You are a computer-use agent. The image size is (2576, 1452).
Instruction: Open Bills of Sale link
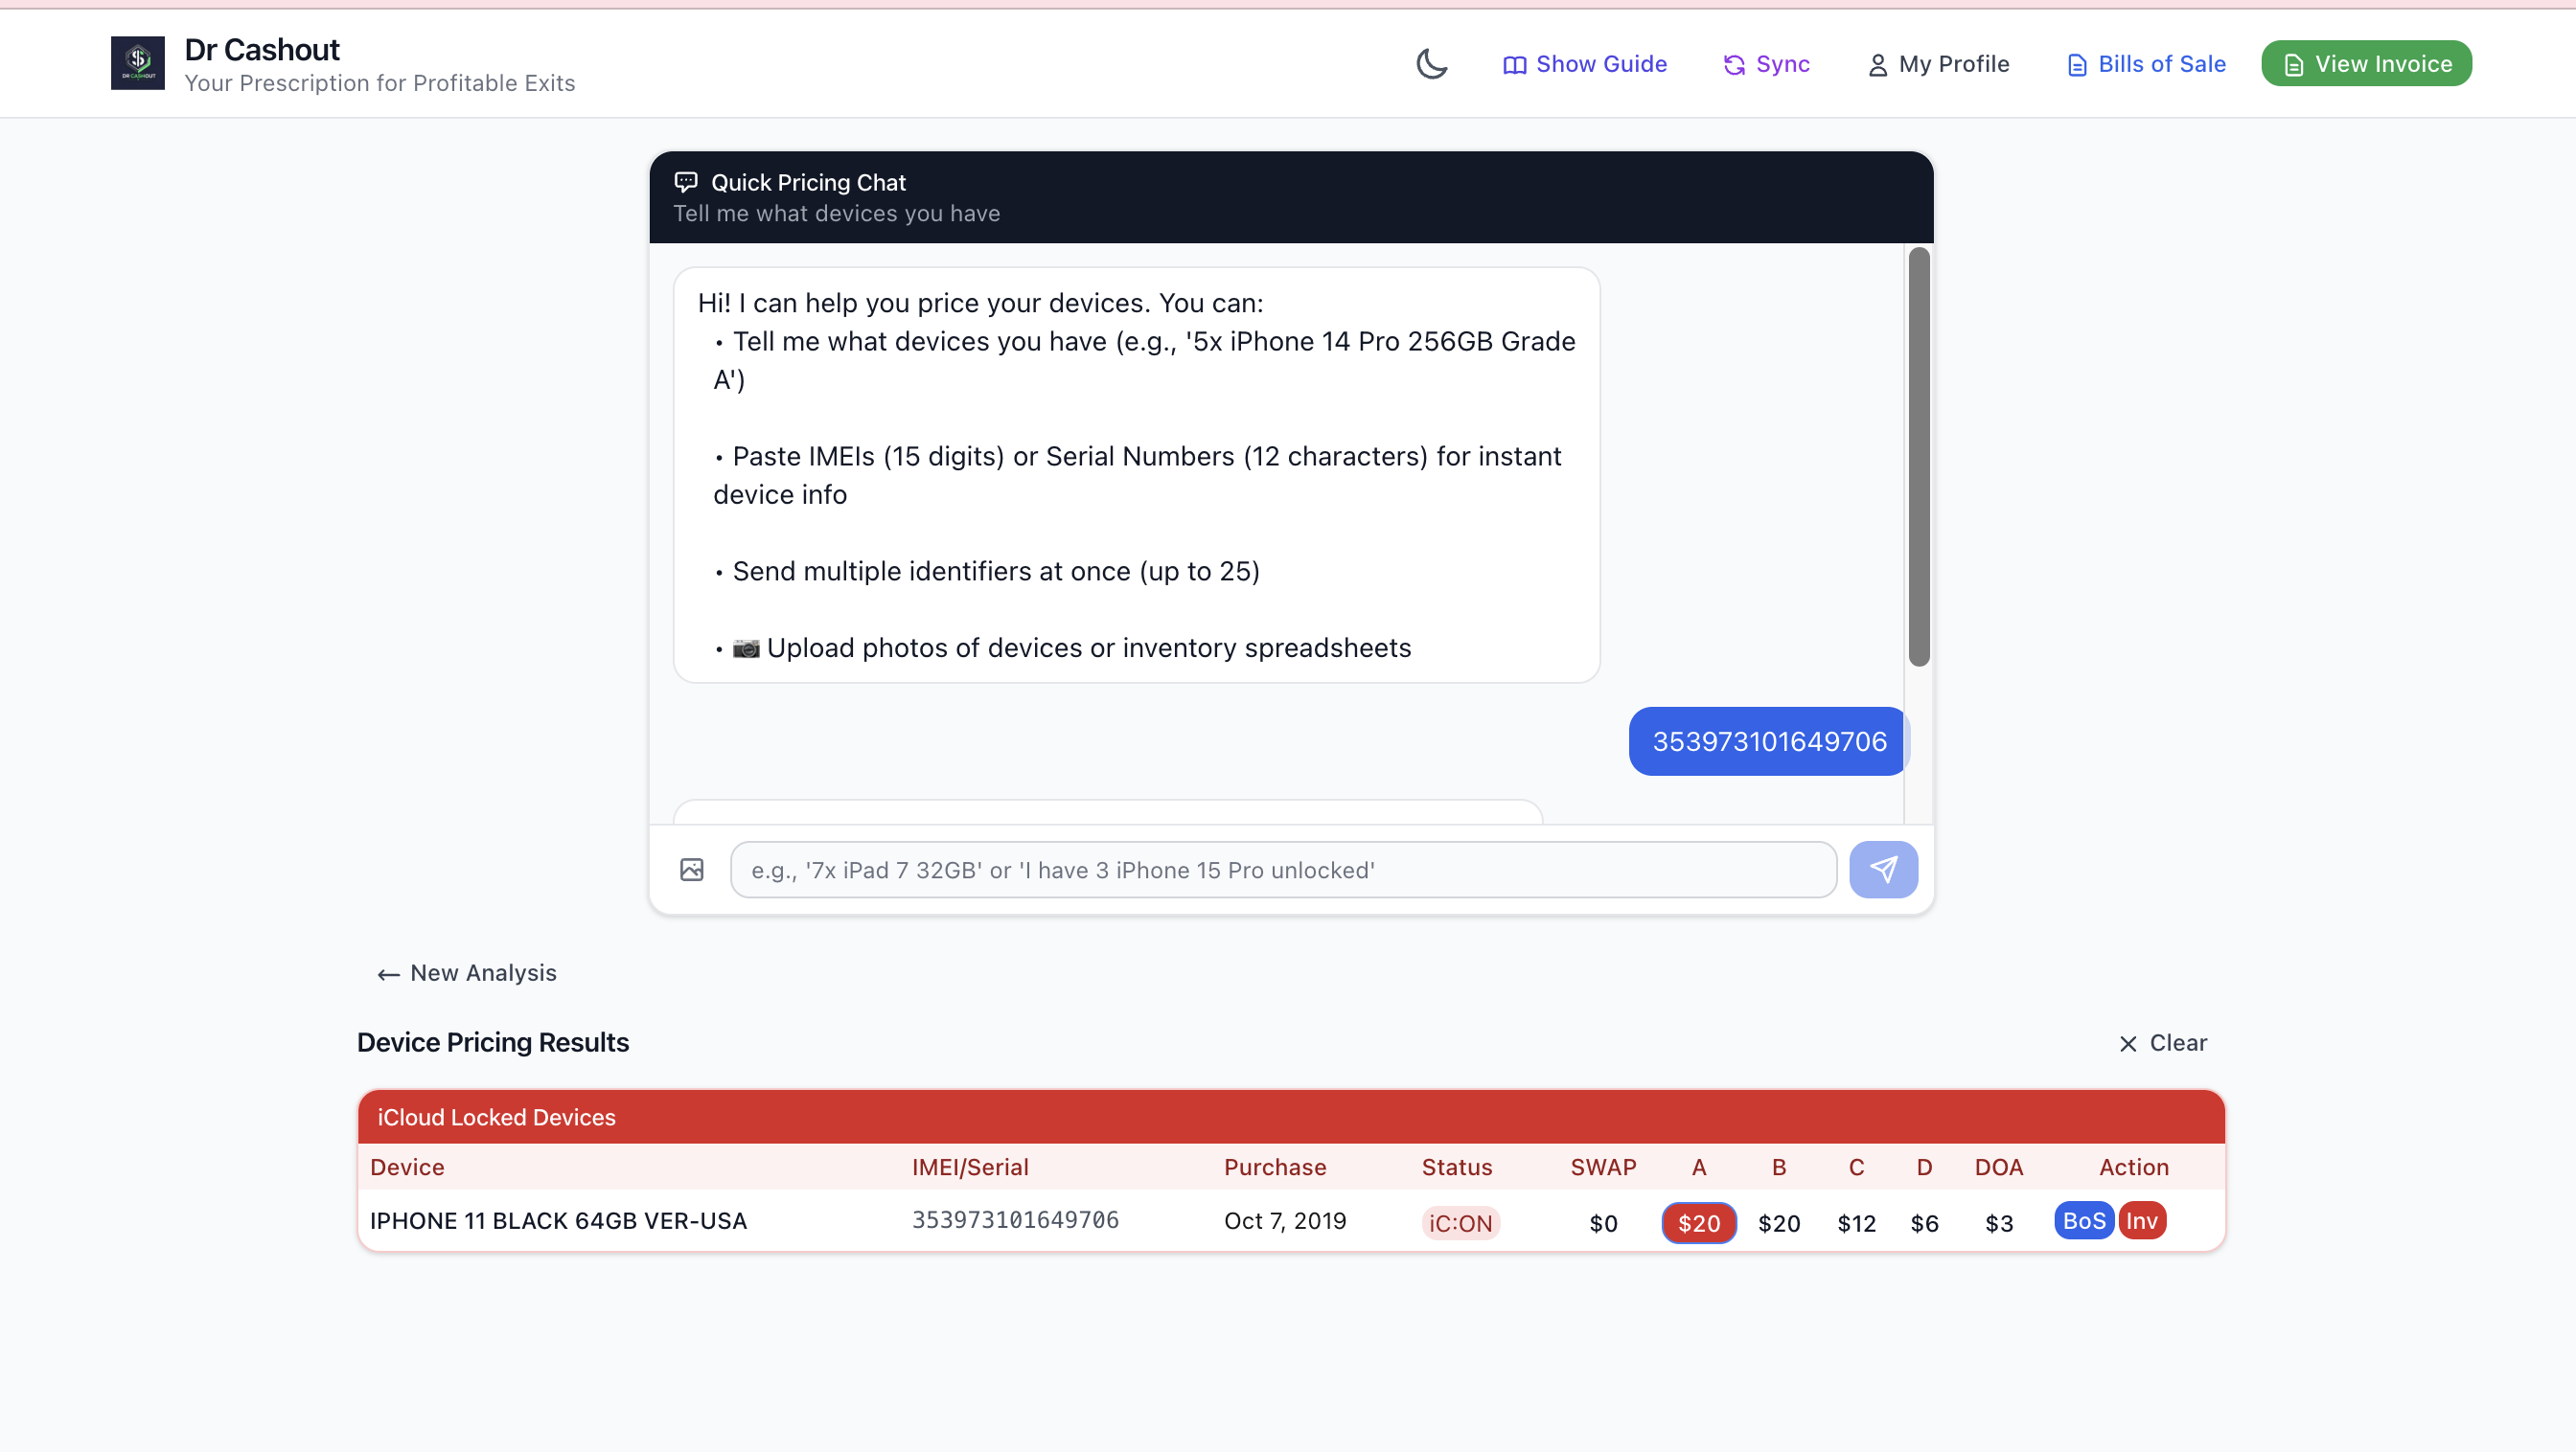point(2146,64)
